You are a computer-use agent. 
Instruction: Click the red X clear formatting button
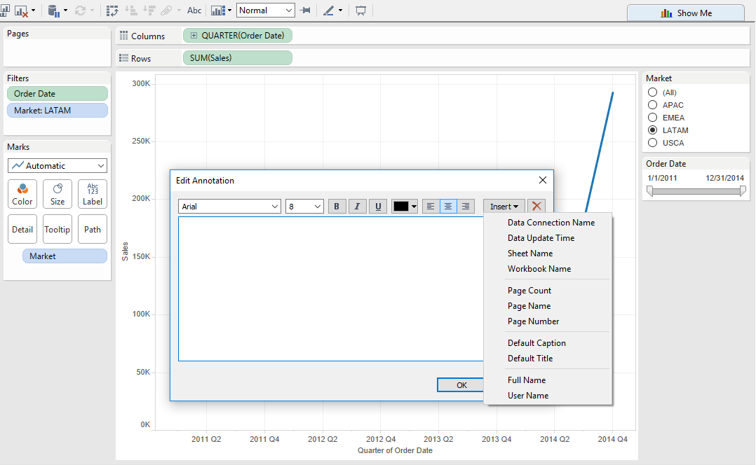536,206
